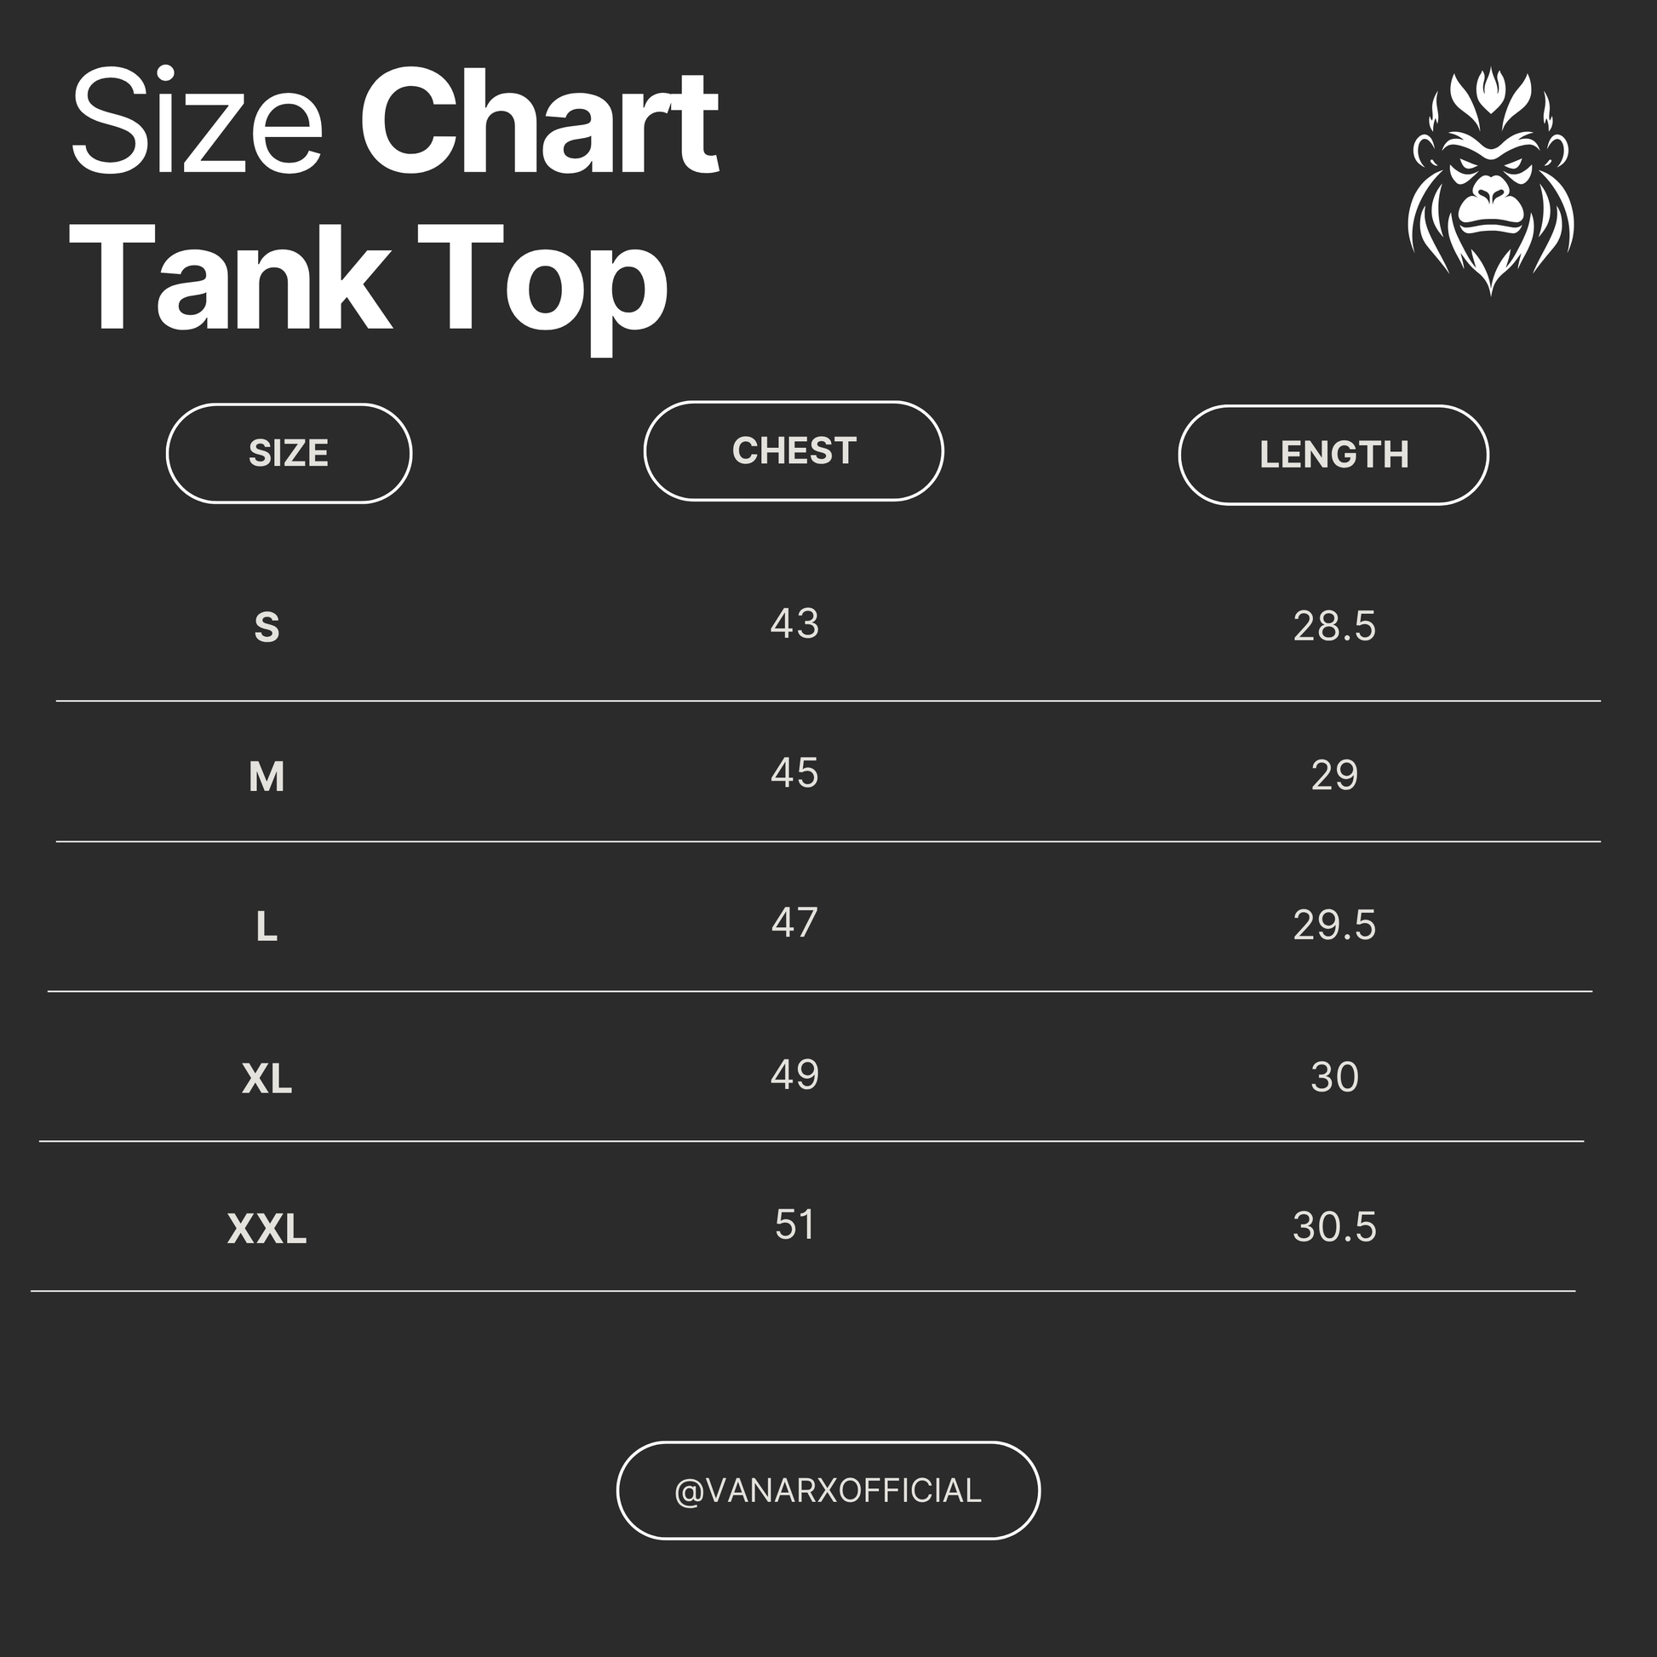Select the XXL size row label

(267, 1229)
